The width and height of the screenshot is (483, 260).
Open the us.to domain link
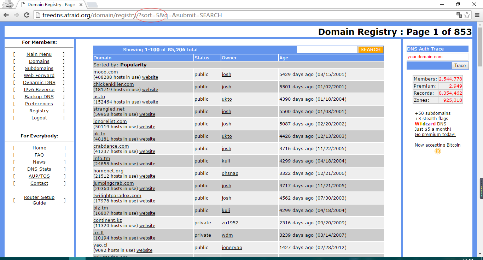coord(99,97)
